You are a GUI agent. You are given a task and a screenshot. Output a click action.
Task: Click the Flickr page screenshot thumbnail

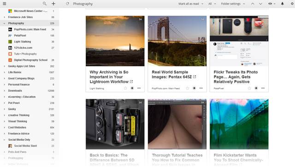click(x=239, y=41)
